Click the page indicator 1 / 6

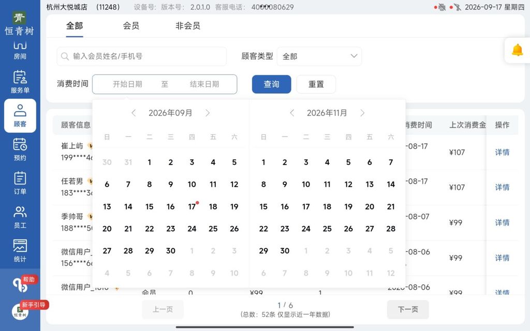pyautogui.click(x=285, y=305)
